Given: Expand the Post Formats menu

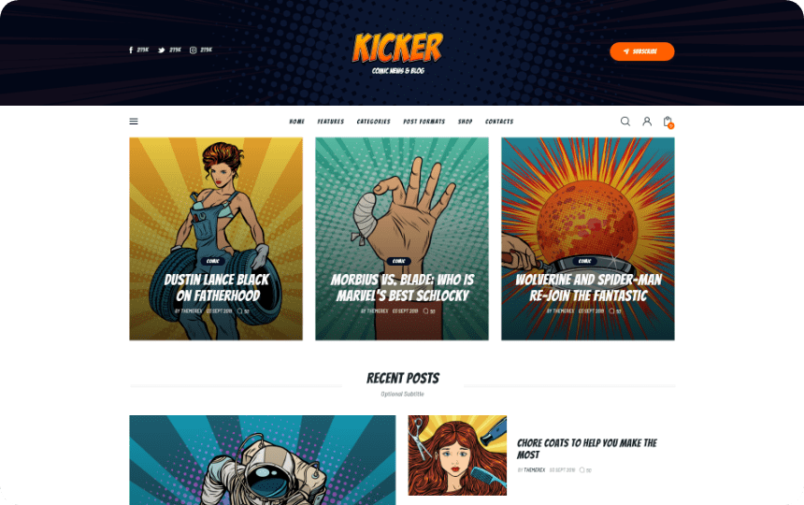Looking at the screenshot, I should click(x=424, y=122).
